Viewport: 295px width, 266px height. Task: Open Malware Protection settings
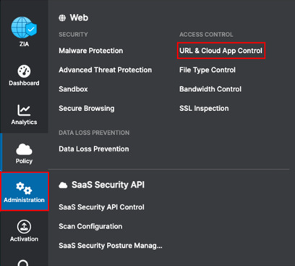click(91, 51)
